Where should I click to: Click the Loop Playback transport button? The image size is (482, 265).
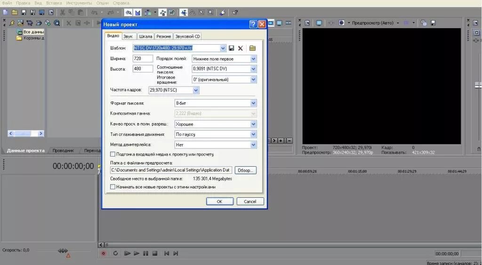pos(116,253)
